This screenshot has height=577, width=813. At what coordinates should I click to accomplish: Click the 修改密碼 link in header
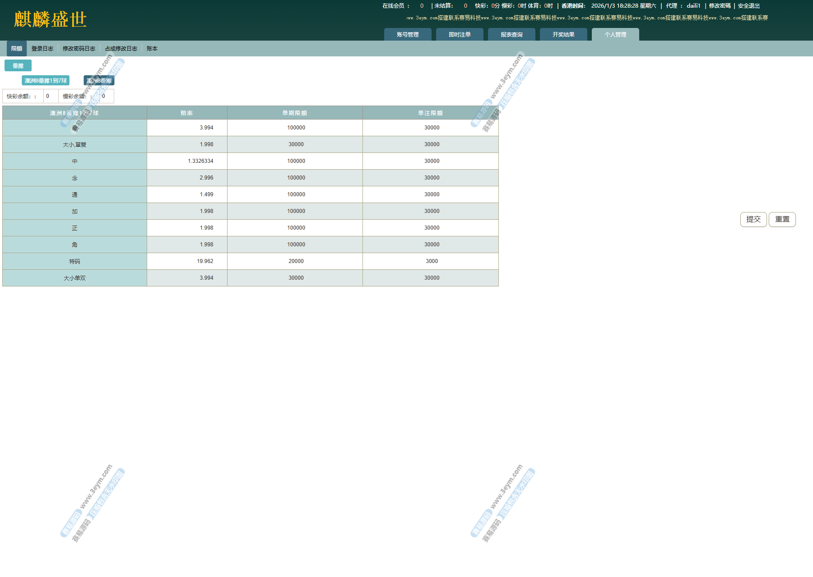(x=720, y=6)
